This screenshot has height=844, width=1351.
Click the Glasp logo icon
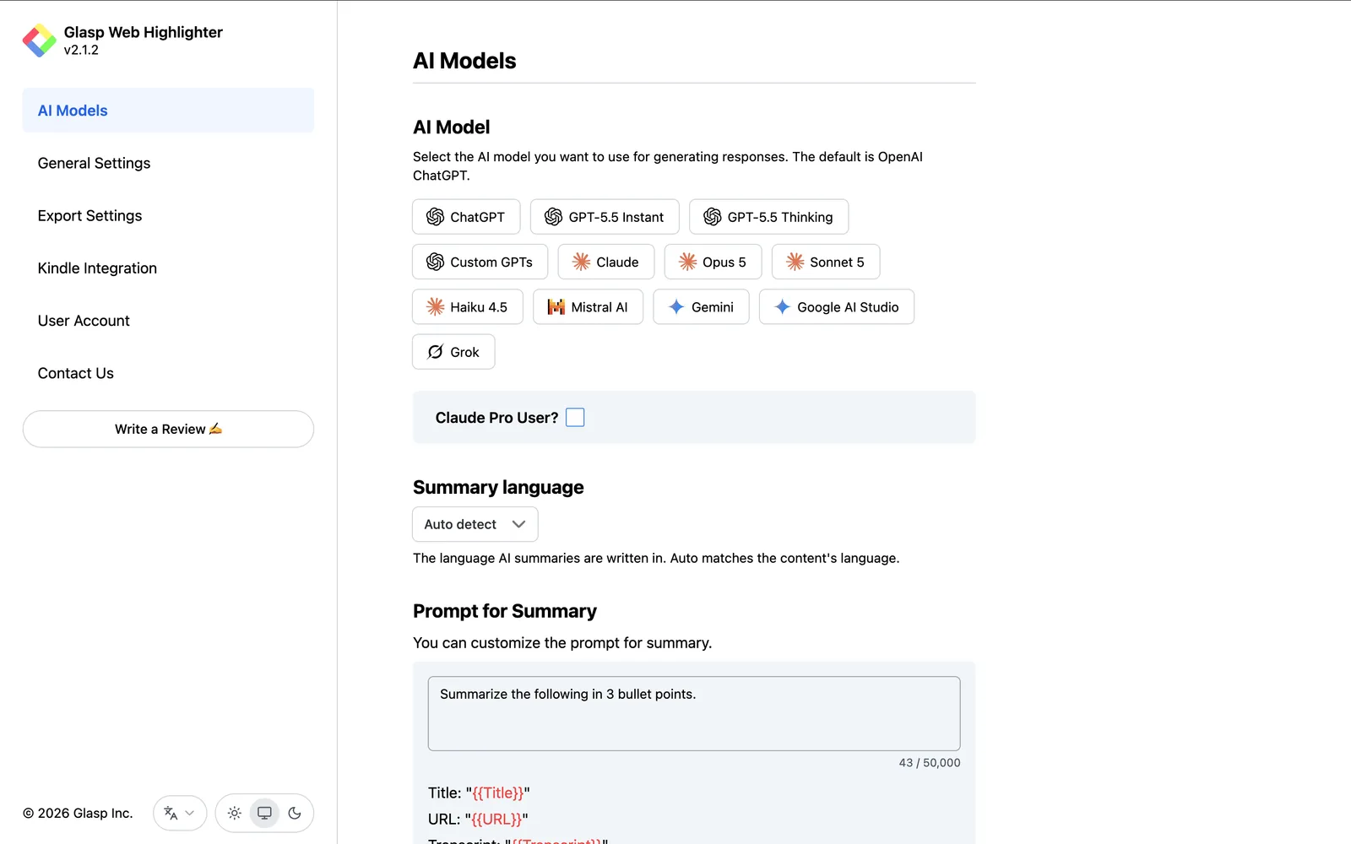click(x=40, y=41)
